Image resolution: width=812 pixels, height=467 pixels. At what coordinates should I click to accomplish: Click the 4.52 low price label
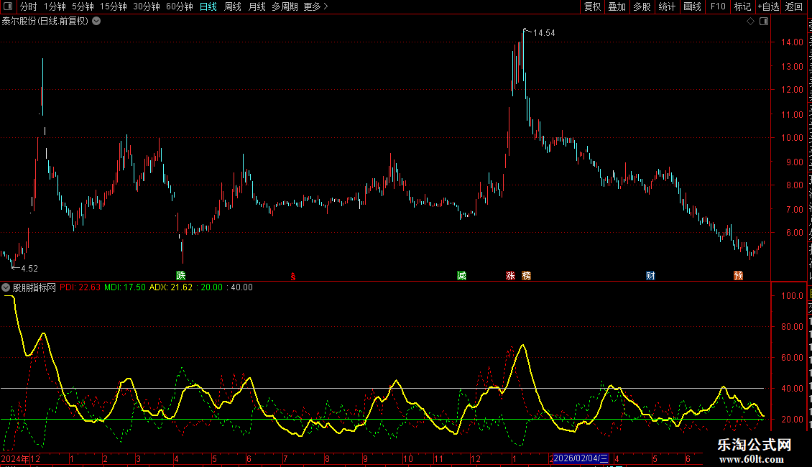pos(29,268)
